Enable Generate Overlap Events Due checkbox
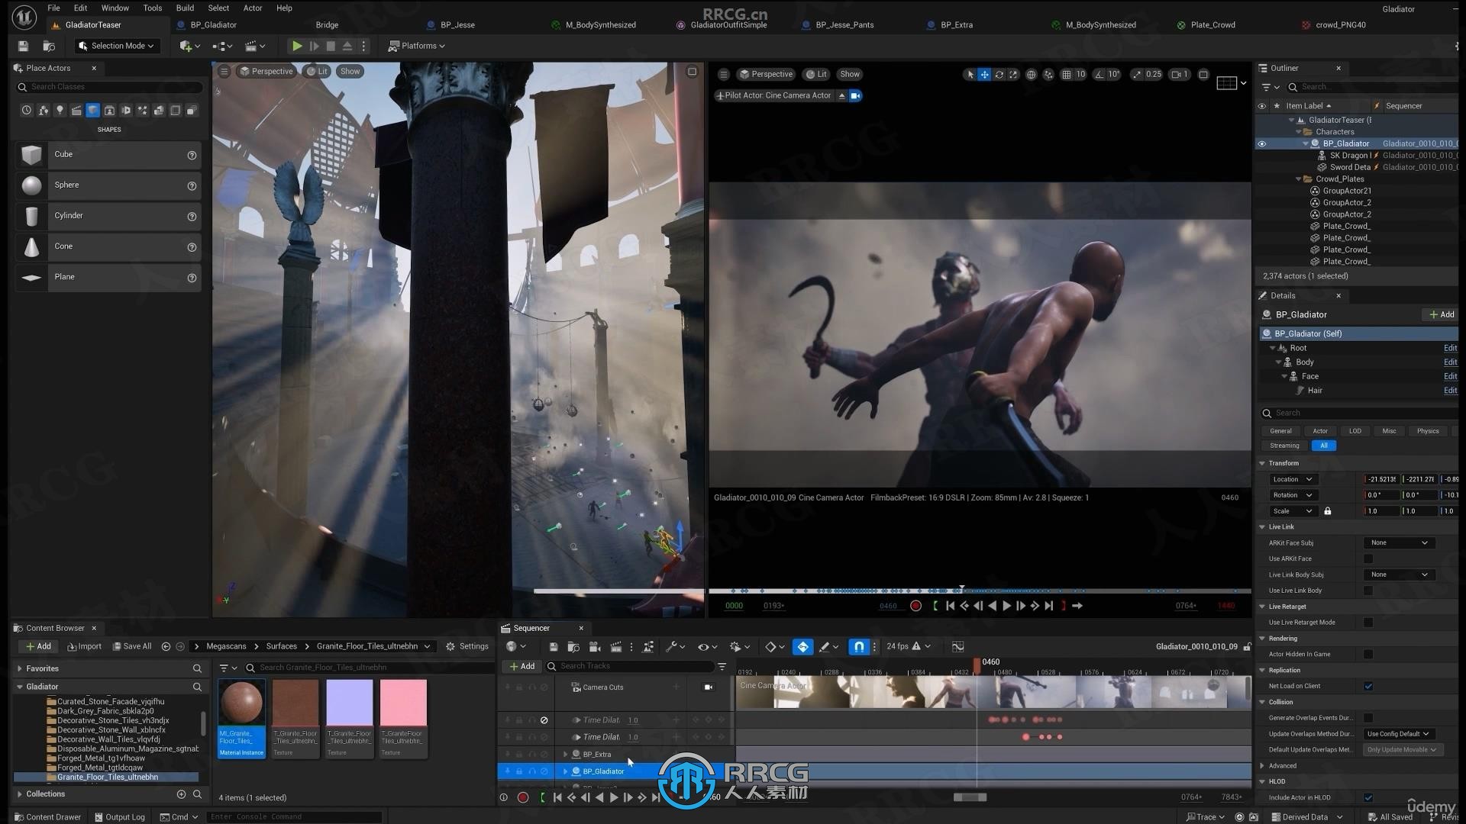 [x=1369, y=717]
